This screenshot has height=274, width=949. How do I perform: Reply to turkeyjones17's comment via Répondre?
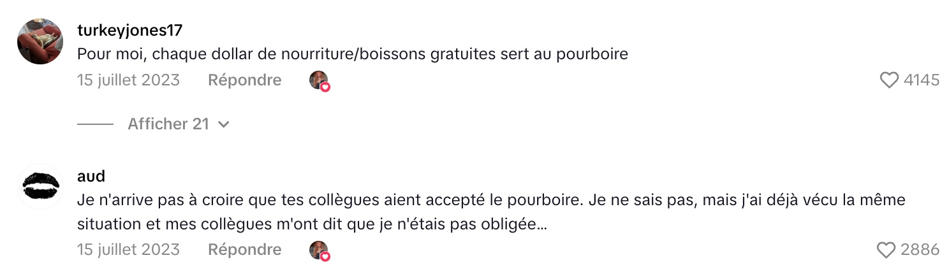click(244, 80)
